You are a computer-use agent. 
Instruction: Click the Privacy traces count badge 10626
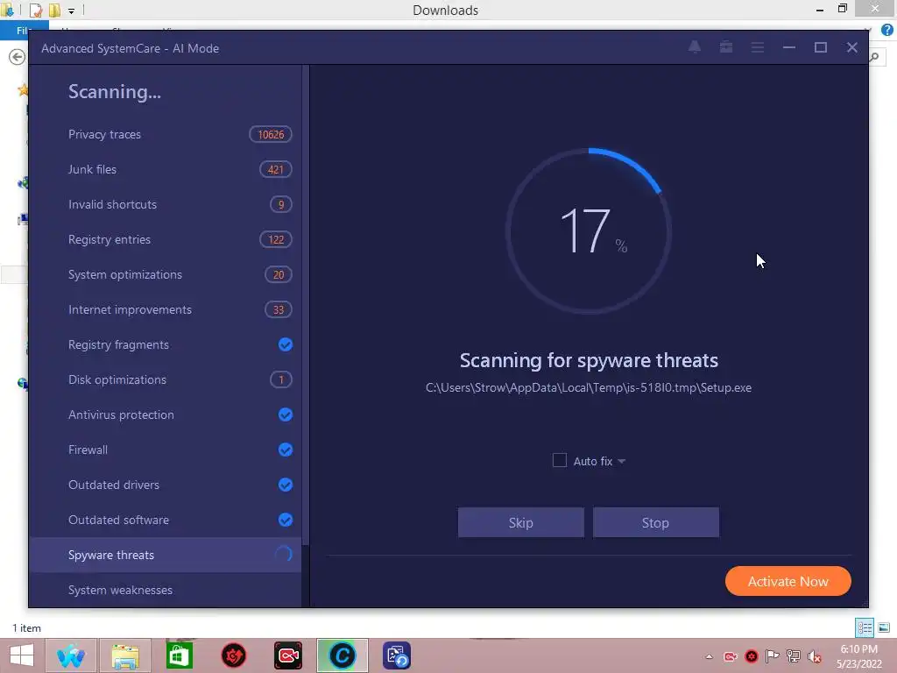click(x=271, y=134)
